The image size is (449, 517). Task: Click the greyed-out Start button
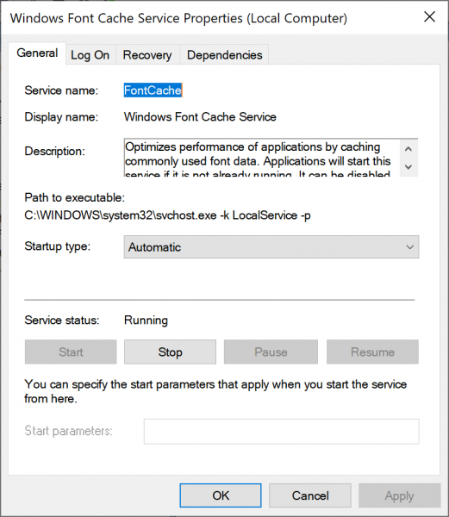[71, 352]
